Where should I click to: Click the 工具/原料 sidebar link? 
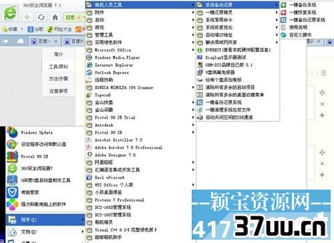click(x=58, y=66)
